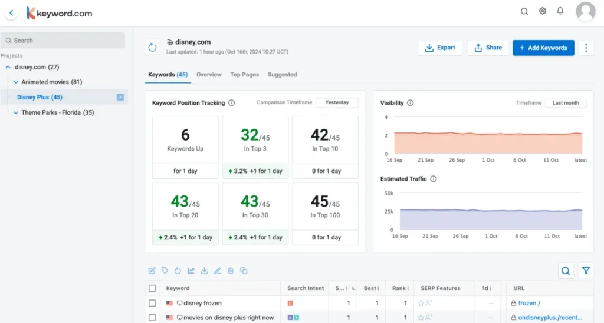Click the copy icon in keyword toolbar
This screenshot has width=604, height=323.
click(x=244, y=271)
